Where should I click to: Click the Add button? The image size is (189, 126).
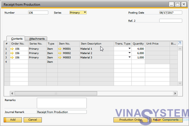pyautogui.click(x=13, y=120)
